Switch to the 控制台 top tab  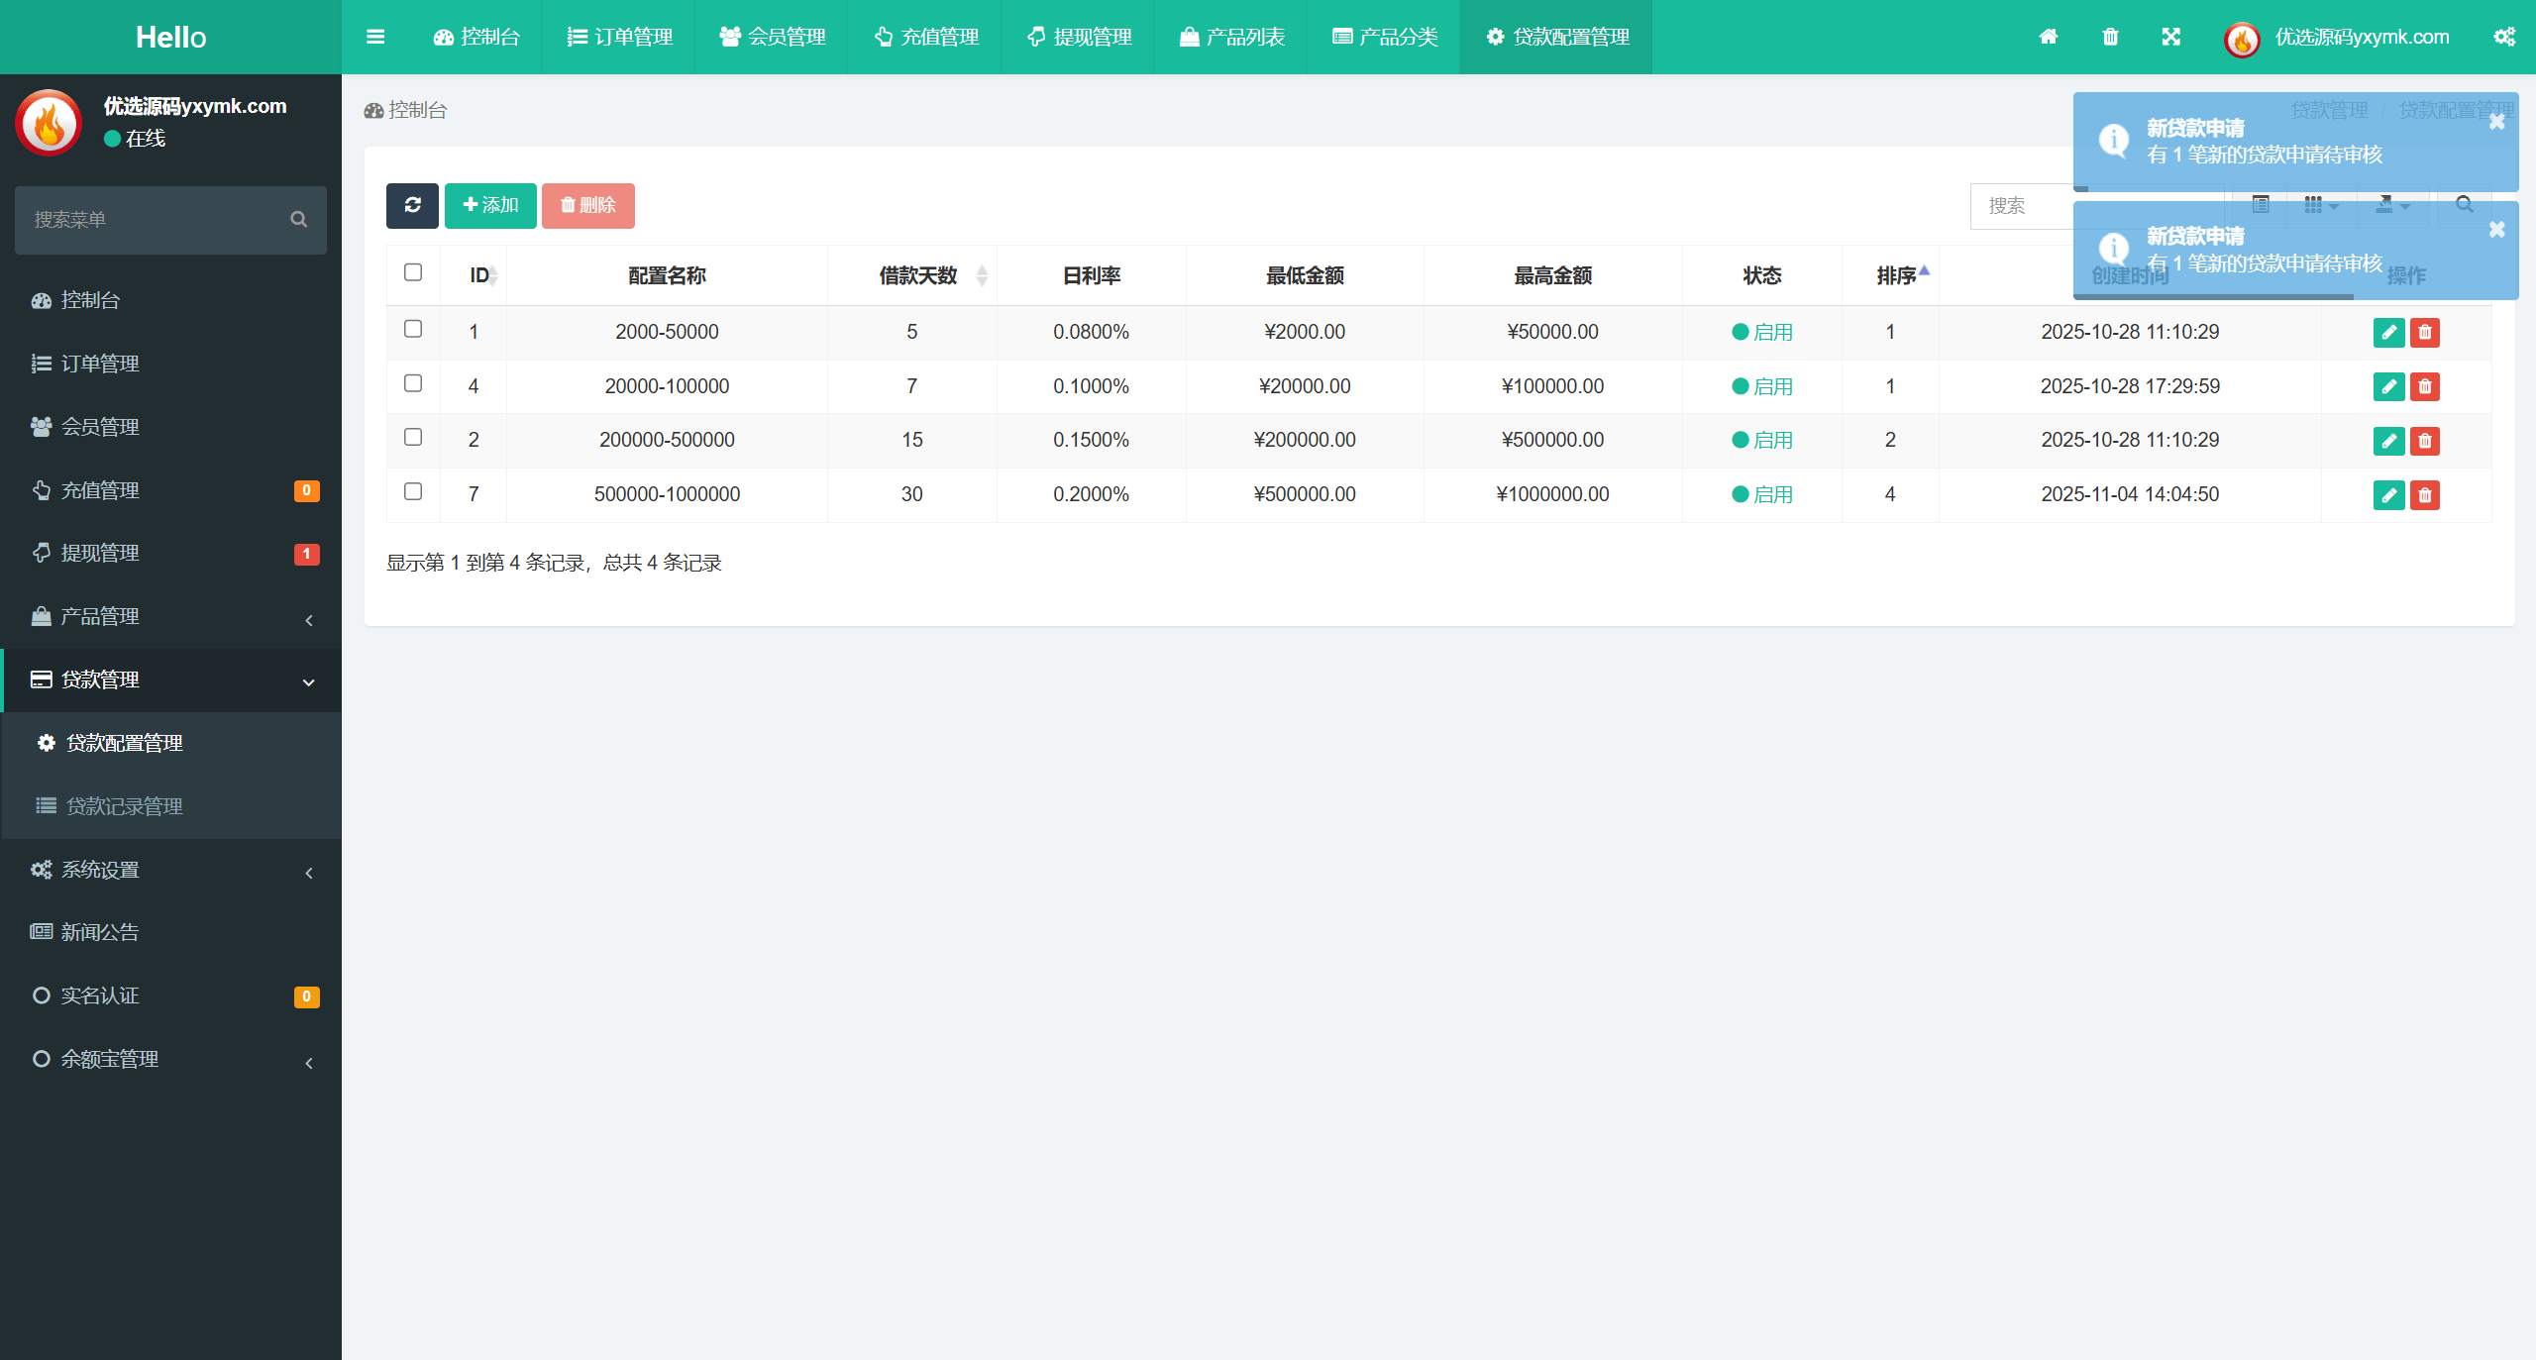click(x=475, y=37)
